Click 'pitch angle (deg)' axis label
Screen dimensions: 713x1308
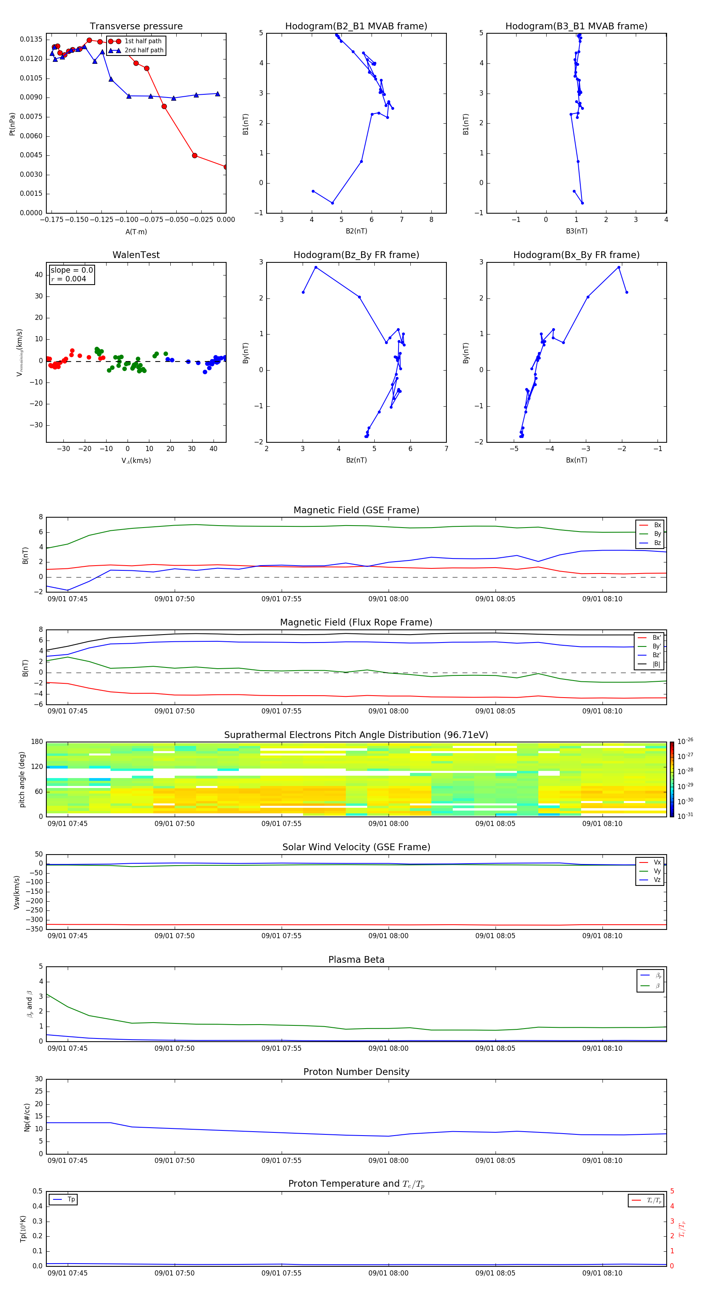pyautogui.click(x=22, y=779)
